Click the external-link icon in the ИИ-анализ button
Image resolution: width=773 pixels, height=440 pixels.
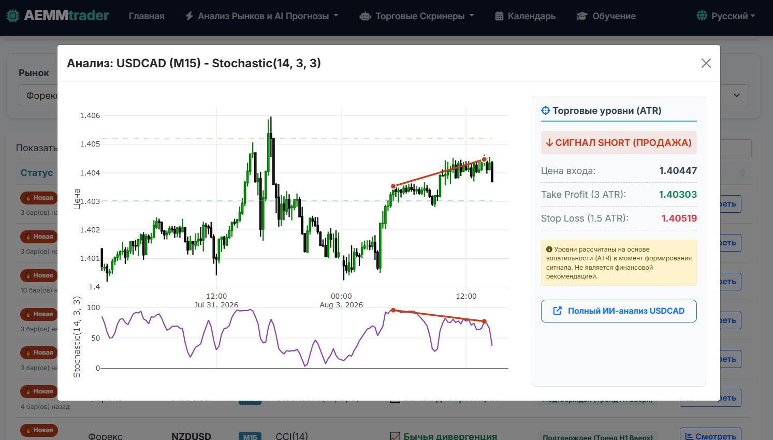pos(558,311)
